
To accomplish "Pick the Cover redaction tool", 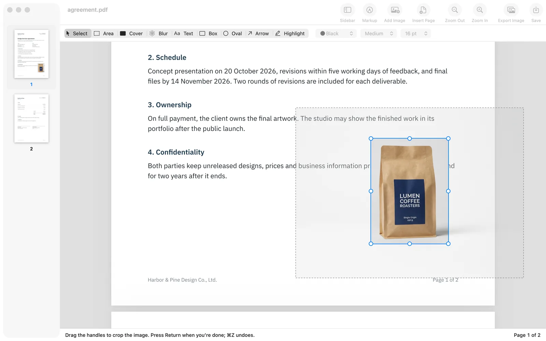I will (131, 33).
